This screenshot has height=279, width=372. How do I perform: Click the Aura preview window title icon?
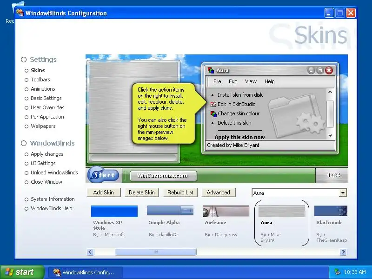pos(211,70)
